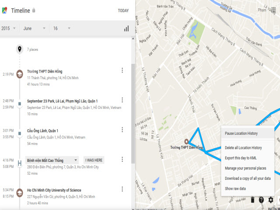Open the bar chart activity view
Viewport: 280px width, 210px height.
click(126, 28)
